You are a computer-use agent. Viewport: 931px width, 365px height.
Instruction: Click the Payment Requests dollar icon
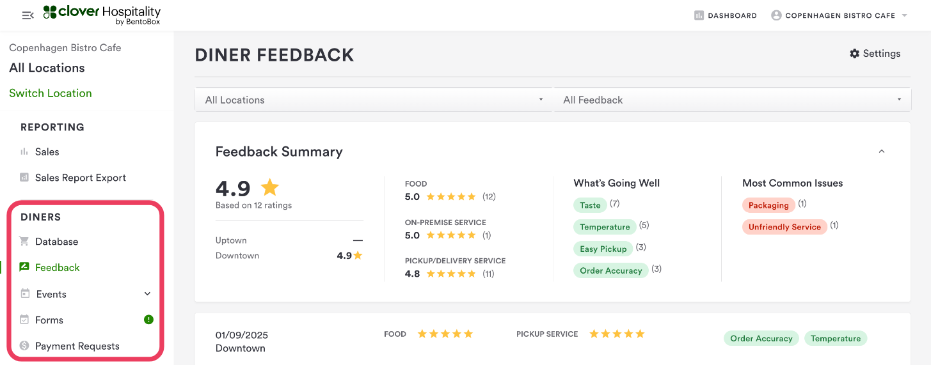(x=24, y=346)
